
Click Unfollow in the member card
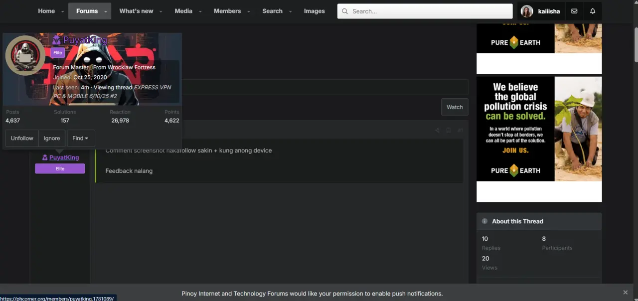(x=22, y=138)
